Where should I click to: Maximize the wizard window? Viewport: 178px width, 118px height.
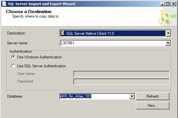click(168, 4)
